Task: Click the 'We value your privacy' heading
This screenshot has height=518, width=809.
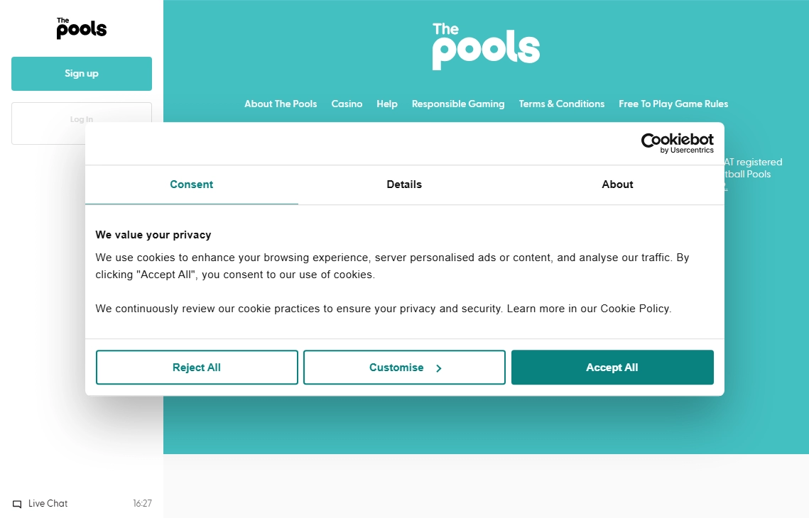Action: 153,235
